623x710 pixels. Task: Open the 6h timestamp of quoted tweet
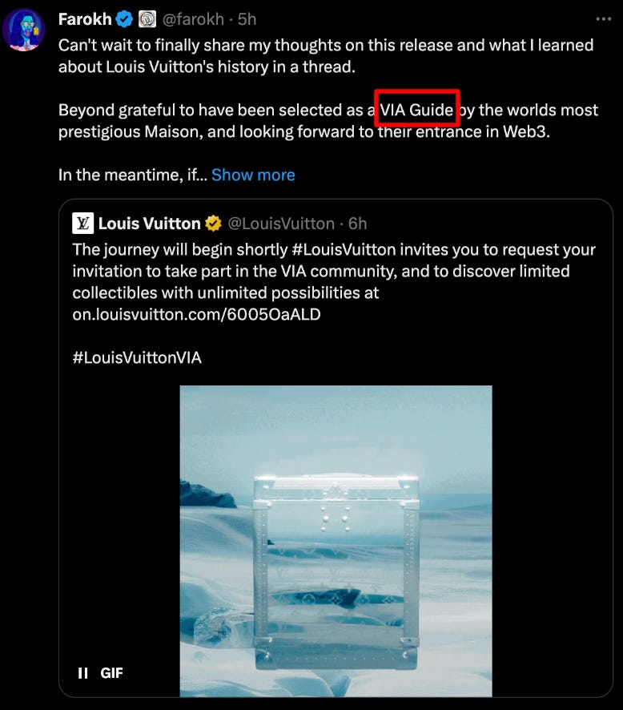pos(357,224)
